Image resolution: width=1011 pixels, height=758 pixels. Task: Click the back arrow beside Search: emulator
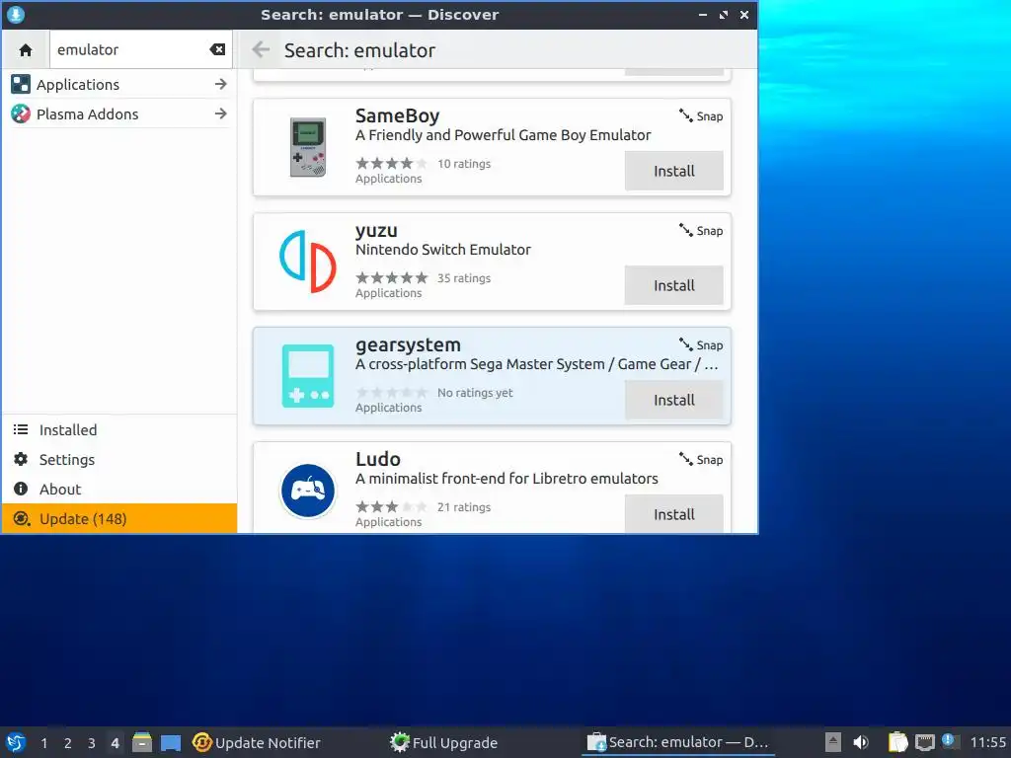(x=261, y=49)
